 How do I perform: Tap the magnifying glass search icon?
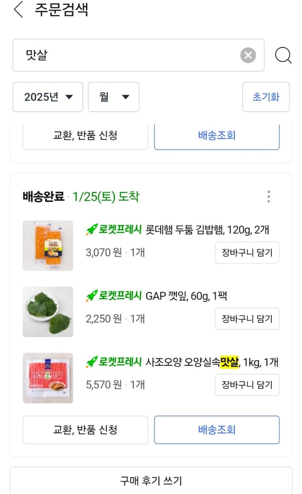(x=283, y=55)
